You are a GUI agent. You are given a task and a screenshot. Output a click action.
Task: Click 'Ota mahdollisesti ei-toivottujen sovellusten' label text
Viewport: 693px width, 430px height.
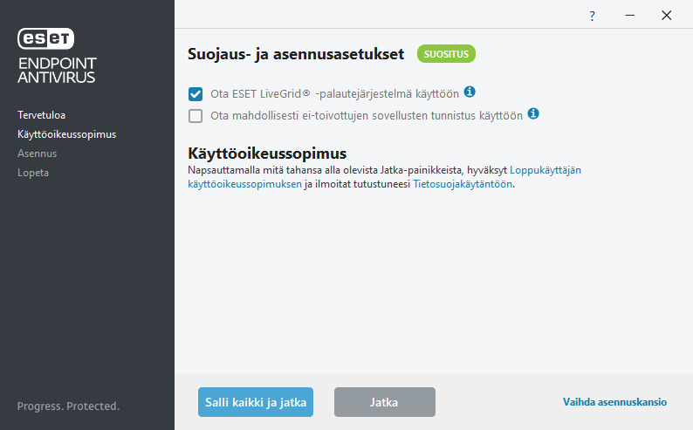(367, 116)
